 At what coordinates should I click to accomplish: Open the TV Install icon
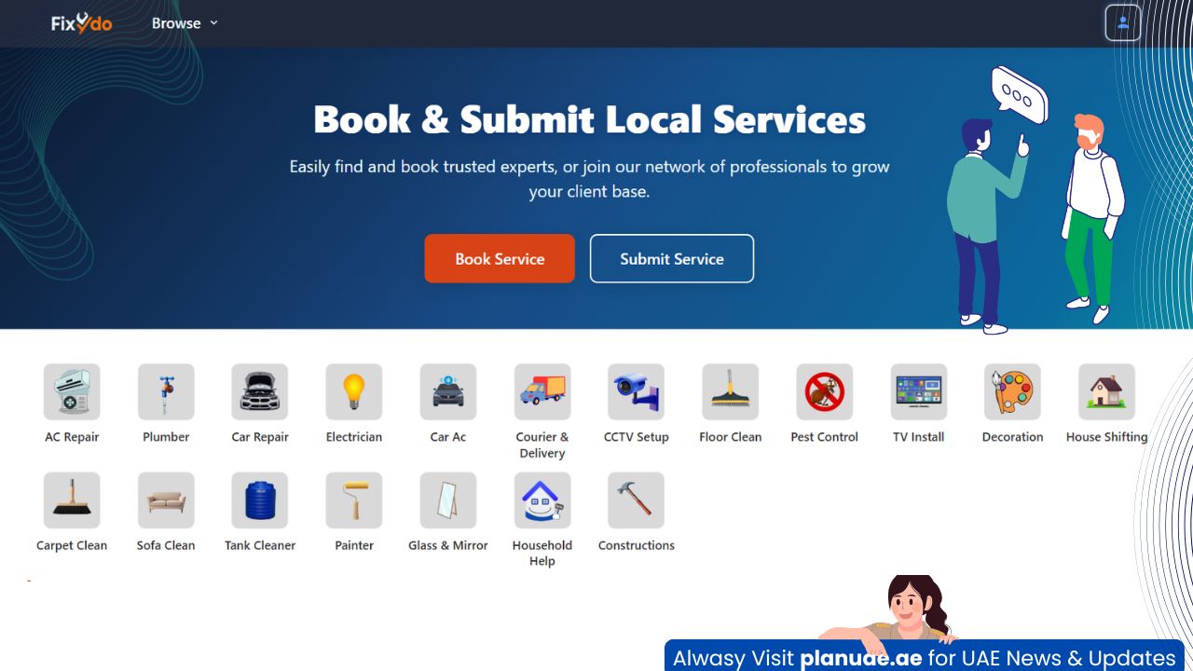point(918,392)
